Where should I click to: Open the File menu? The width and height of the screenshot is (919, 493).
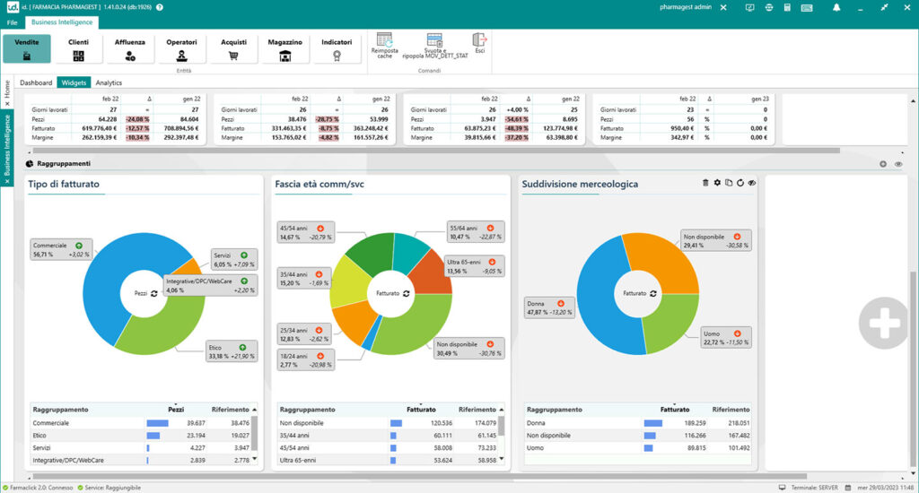[x=13, y=22]
